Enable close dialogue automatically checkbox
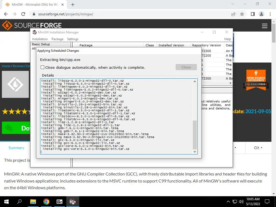This screenshot has width=276, height=207. (42, 67)
